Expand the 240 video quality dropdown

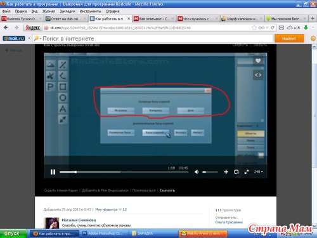tap(258, 172)
